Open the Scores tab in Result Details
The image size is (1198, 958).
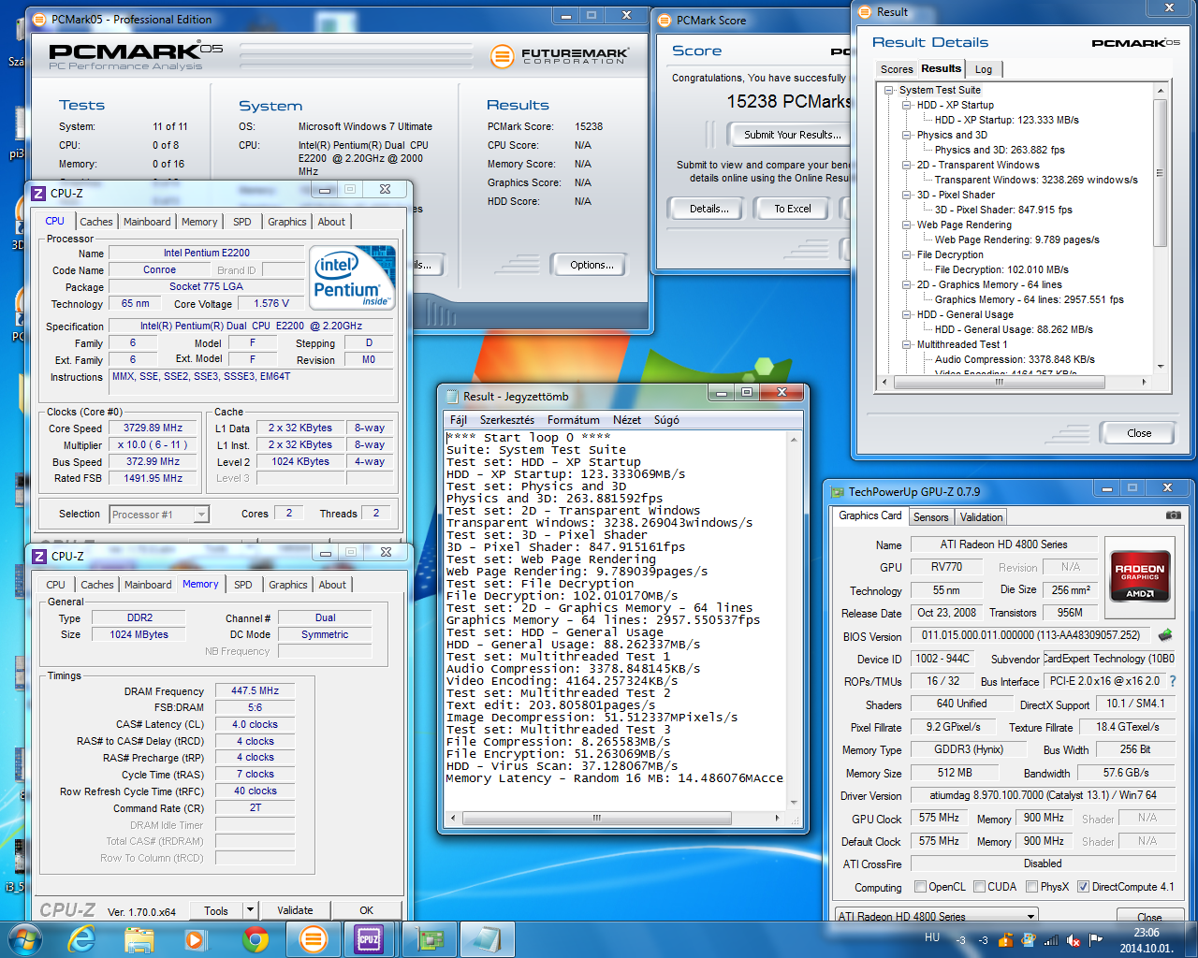tap(896, 69)
